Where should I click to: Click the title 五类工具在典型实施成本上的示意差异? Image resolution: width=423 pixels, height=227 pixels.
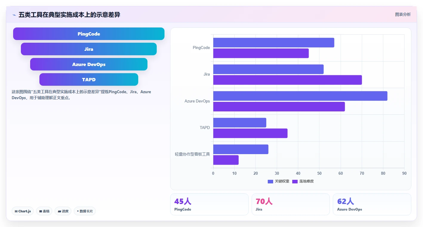69,15
